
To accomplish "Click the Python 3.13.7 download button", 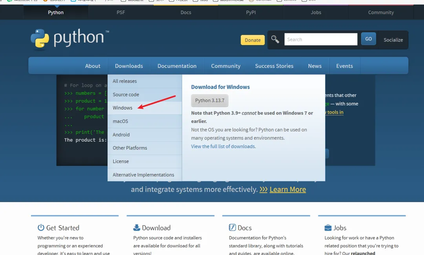I will [x=210, y=100].
